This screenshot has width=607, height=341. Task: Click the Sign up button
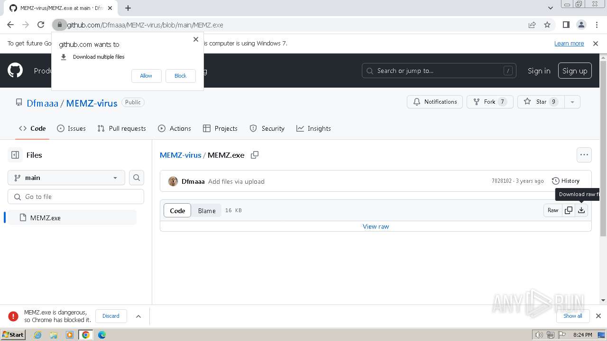click(575, 71)
